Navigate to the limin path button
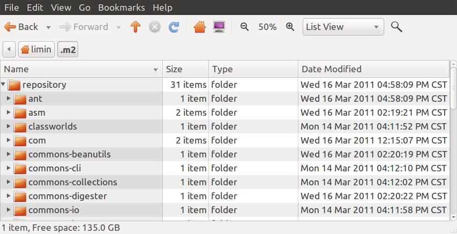Image resolution: width=457 pixels, height=234 pixels. [x=36, y=50]
